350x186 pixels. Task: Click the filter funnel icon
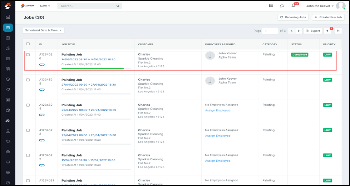327,31
